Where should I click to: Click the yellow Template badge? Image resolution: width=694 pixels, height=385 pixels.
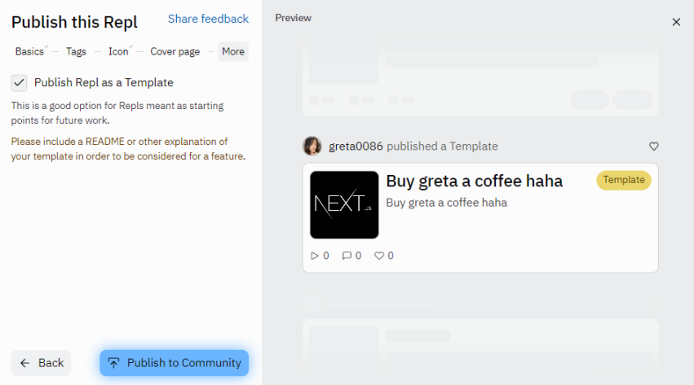pyautogui.click(x=624, y=180)
